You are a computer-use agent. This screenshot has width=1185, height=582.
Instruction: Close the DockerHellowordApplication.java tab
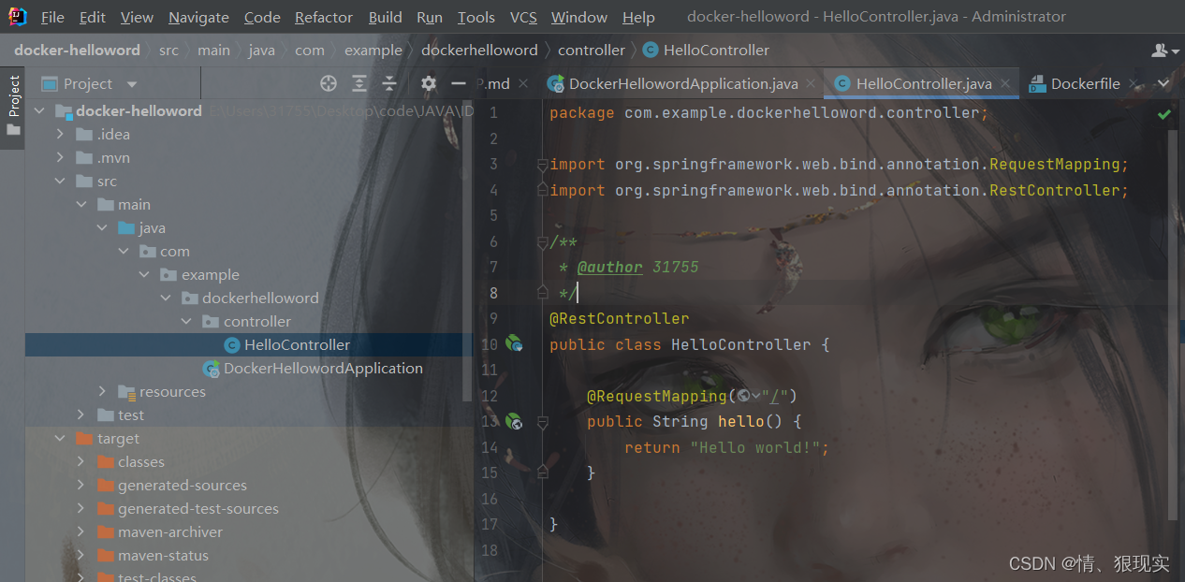812,84
